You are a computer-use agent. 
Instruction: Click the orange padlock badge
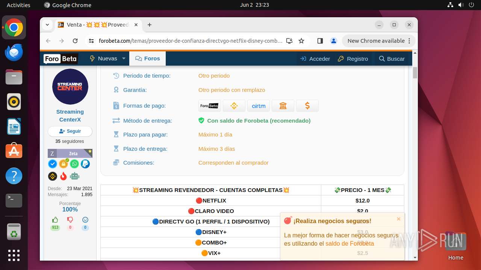click(64, 164)
